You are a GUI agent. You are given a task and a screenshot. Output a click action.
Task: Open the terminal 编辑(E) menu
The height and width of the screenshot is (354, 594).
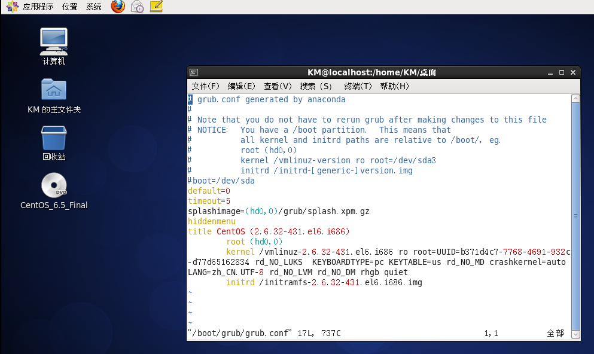[241, 86]
